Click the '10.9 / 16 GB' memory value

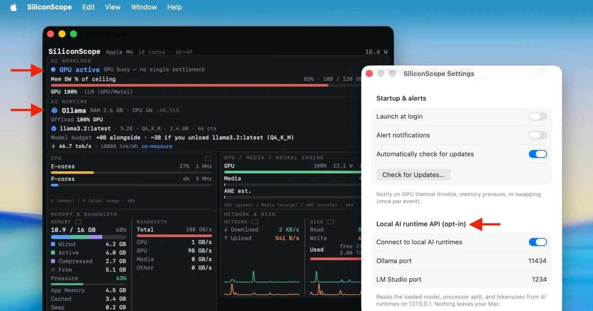pyautogui.click(x=73, y=230)
